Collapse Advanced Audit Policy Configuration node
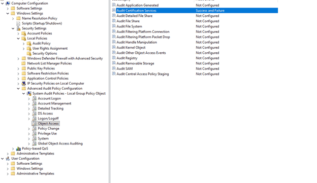This screenshot has height=183, width=317. 18,88
